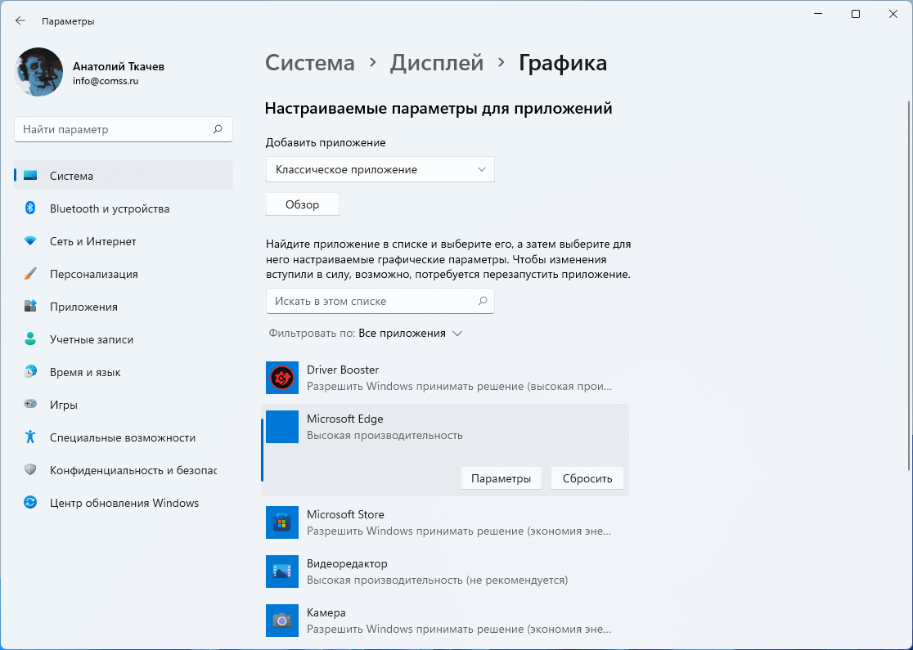Click the Учетные записи person icon

pos(30,338)
